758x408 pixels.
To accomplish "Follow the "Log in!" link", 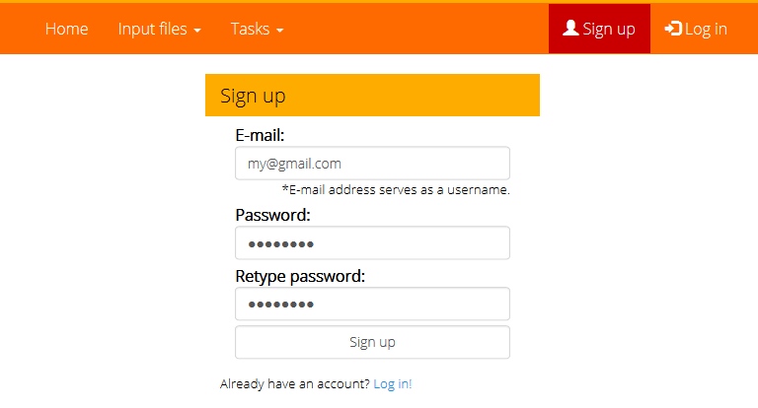I will (393, 384).
